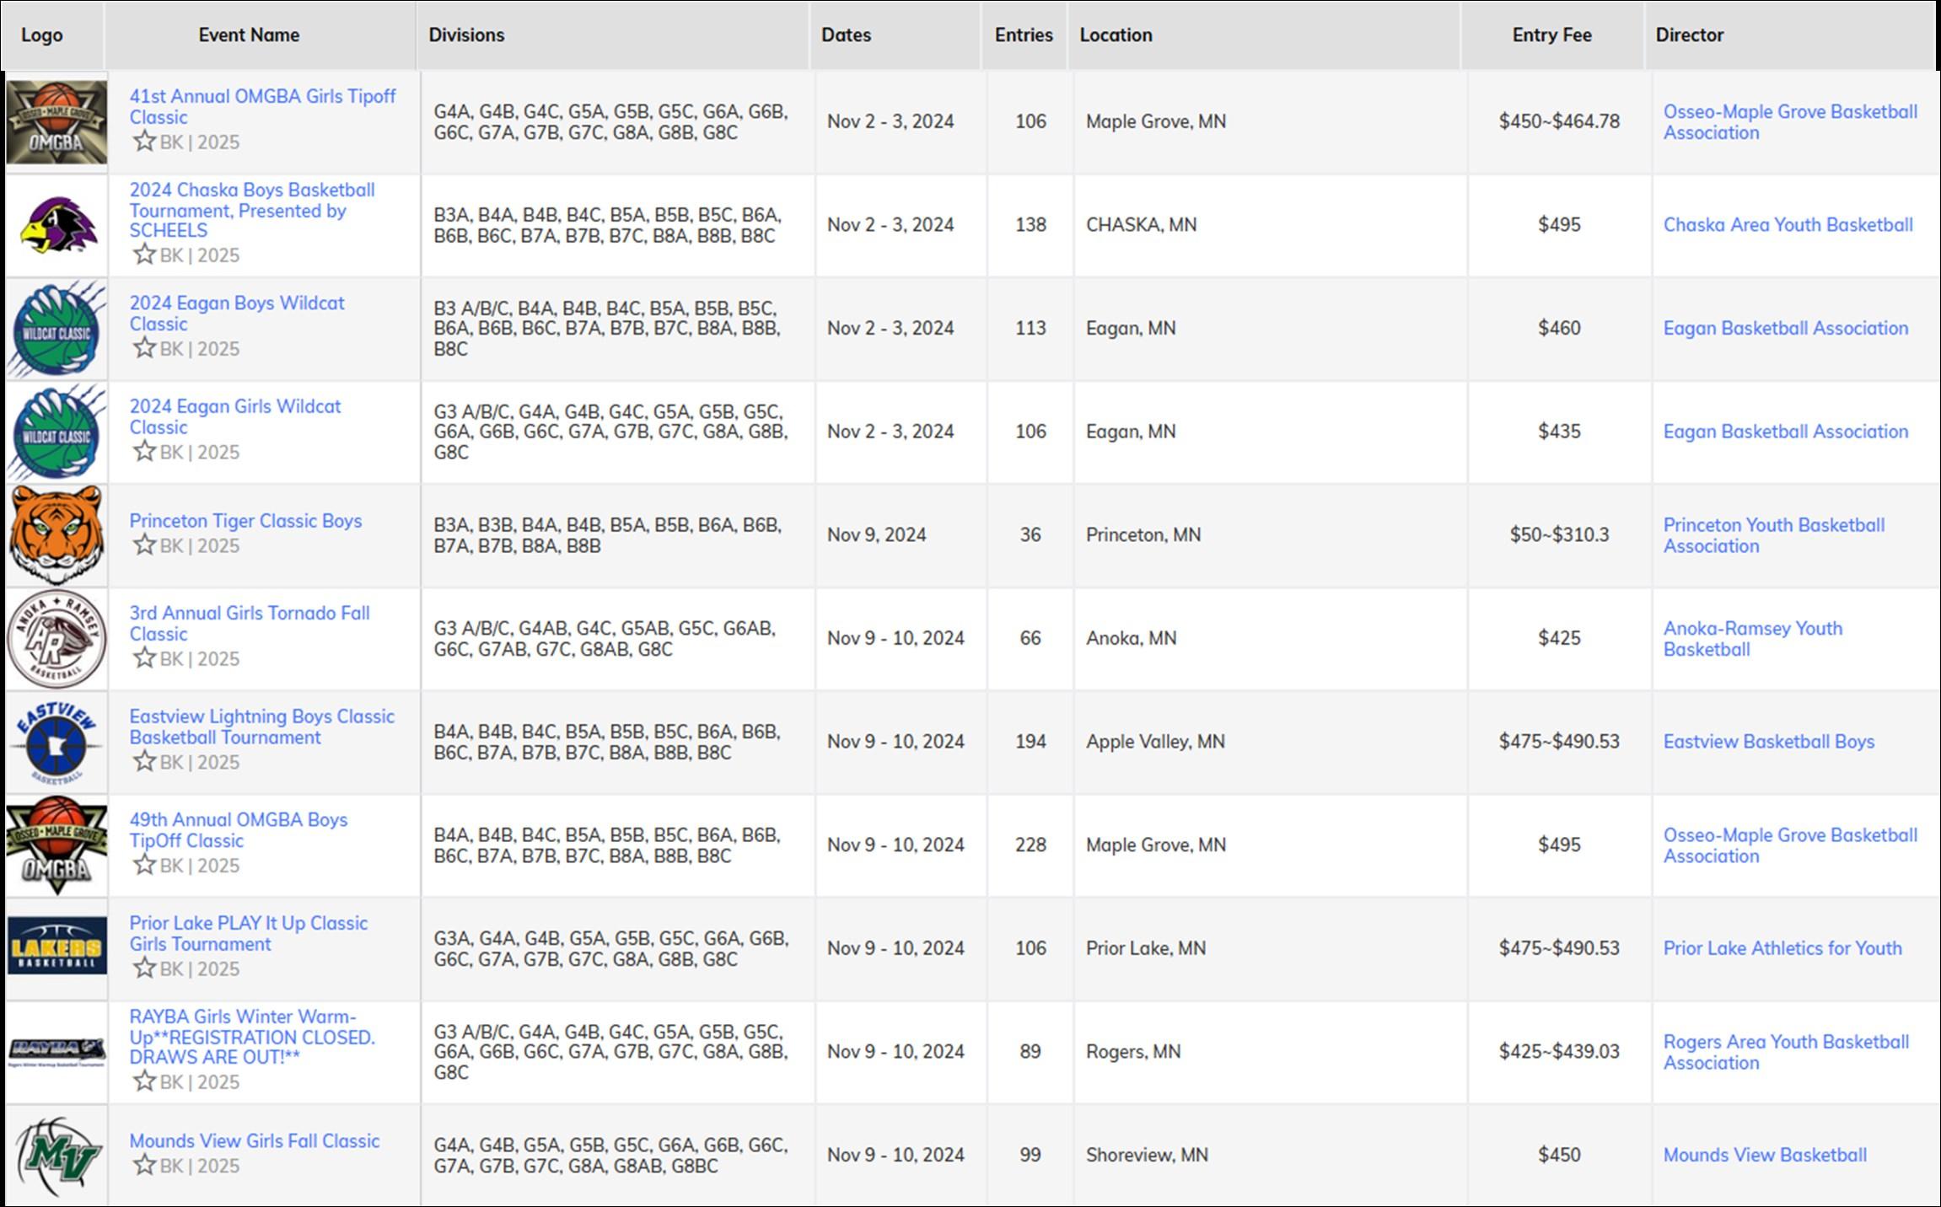
Task: Click the Mounds View MV logo
Action: point(56,1155)
